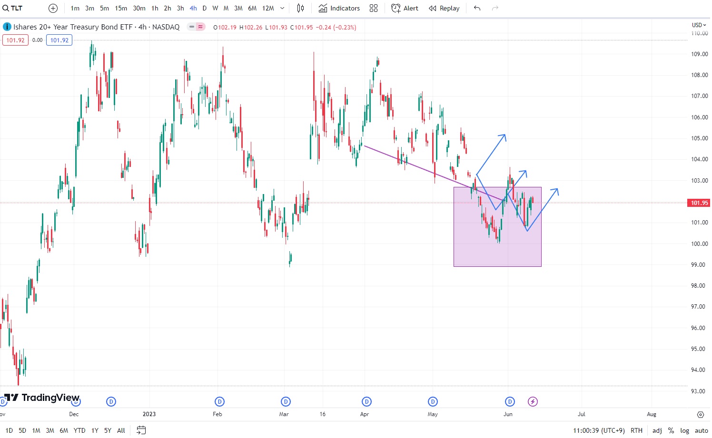Switch to the 30m timeframe
The image size is (712, 438).
click(x=139, y=8)
